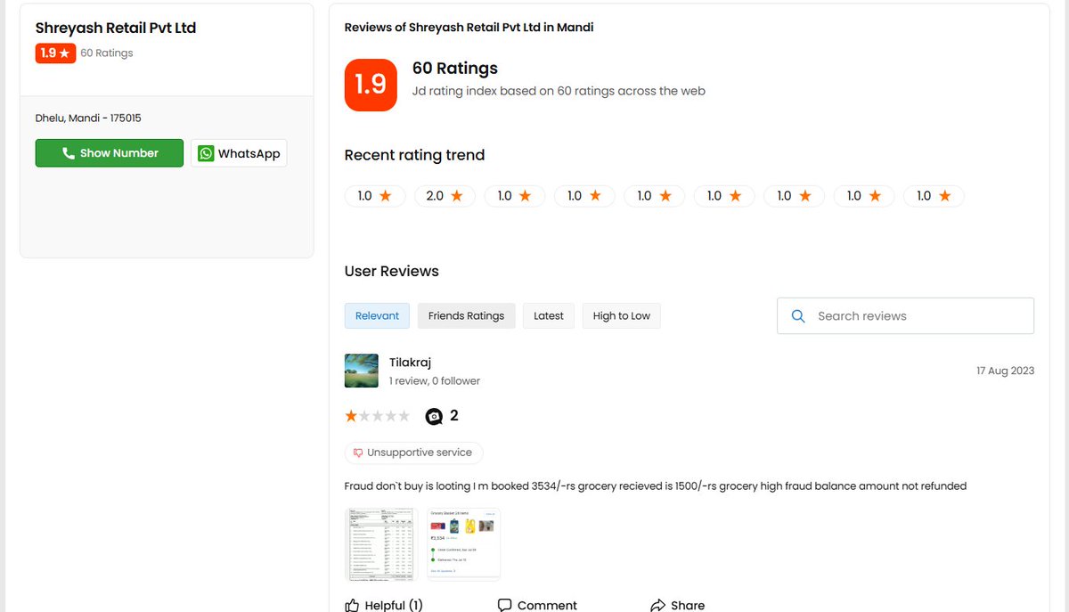The width and height of the screenshot is (1069, 612).
Task: Click the Comment label
Action: tap(547, 606)
